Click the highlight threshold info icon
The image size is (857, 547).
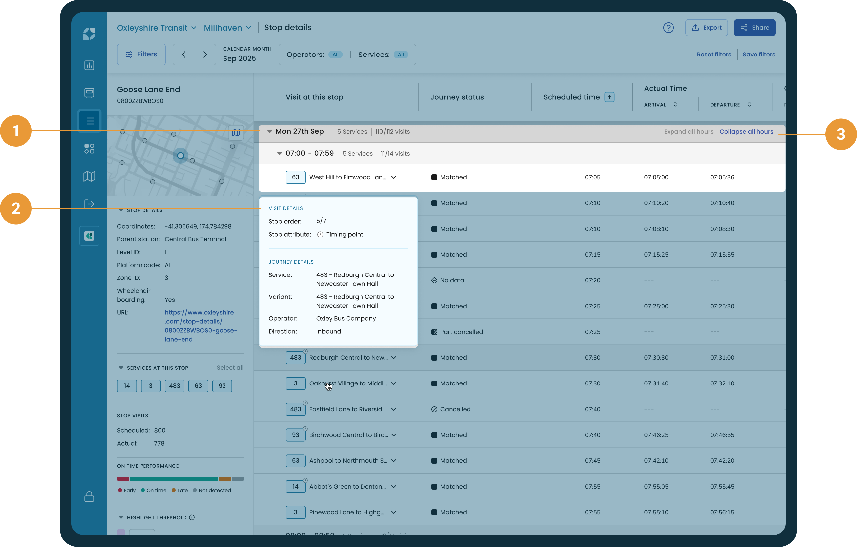click(x=192, y=518)
